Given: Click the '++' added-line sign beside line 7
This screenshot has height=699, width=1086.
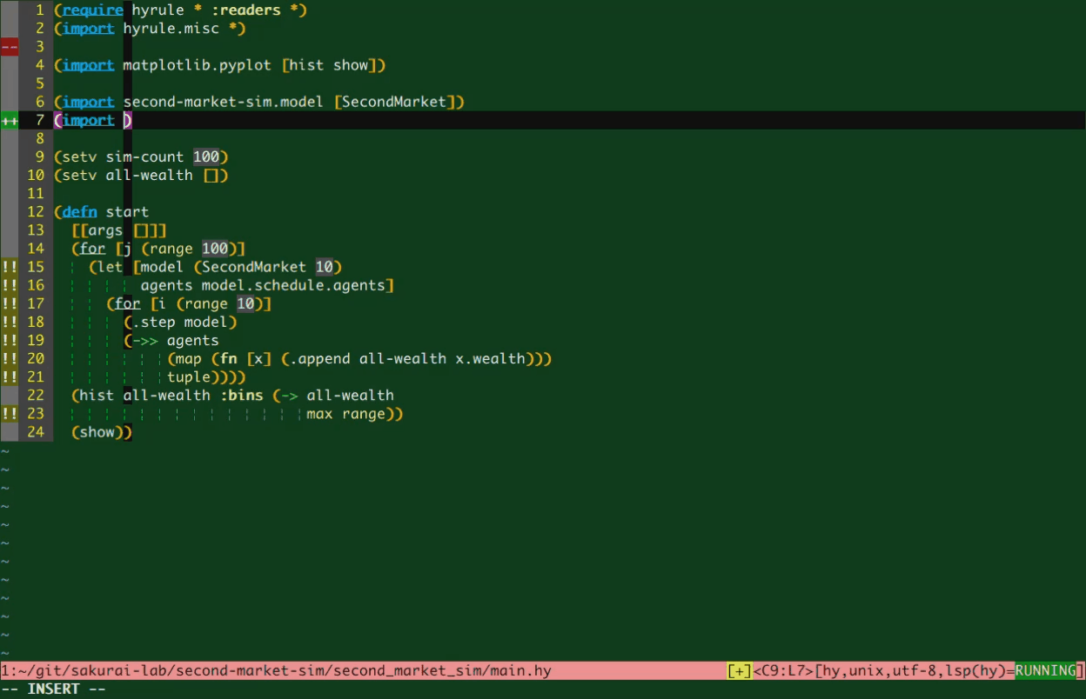Looking at the screenshot, I should [9, 120].
